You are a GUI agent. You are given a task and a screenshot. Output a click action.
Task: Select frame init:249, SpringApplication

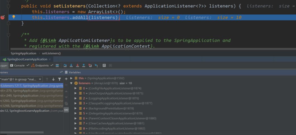tap(32, 96)
